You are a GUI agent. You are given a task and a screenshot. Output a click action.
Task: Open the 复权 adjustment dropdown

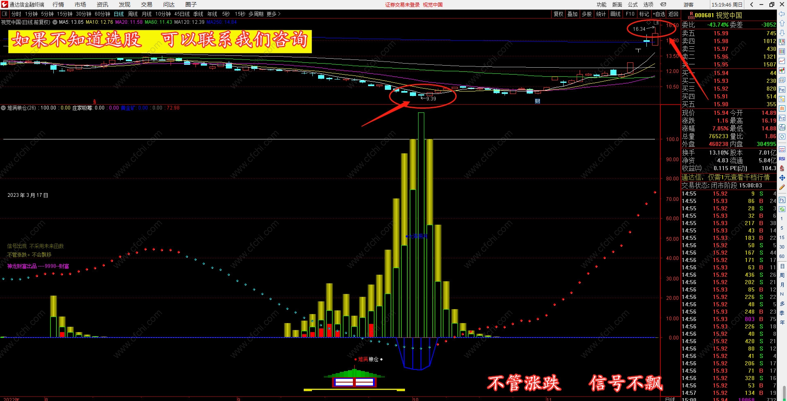[559, 14]
